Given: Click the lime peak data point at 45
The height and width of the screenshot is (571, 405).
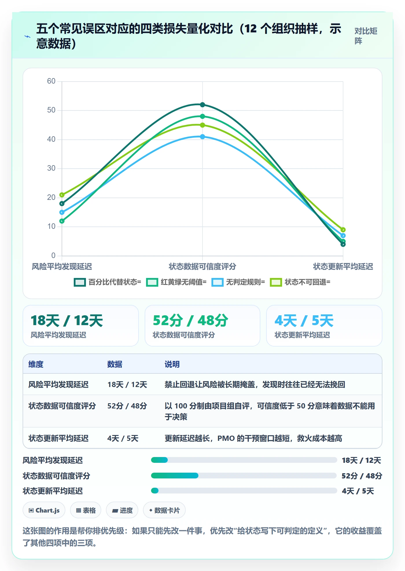Looking at the screenshot, I should click(203, 125).
